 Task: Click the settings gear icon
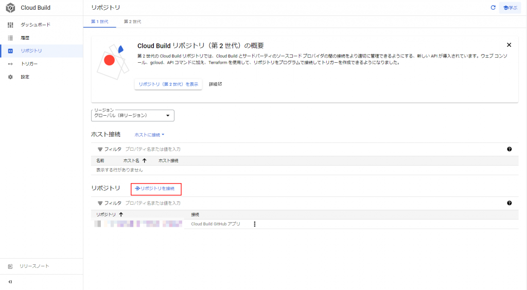click(10, 77)
